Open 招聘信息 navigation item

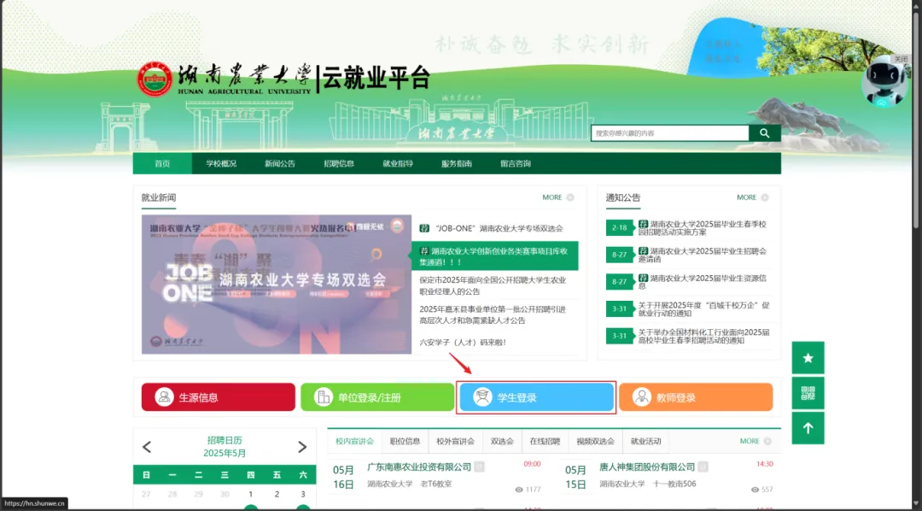point(339,164)
